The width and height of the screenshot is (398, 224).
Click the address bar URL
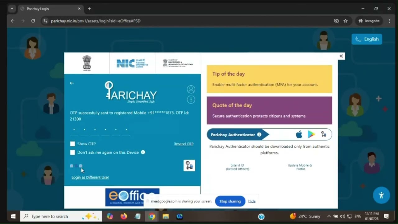[96, 21]
